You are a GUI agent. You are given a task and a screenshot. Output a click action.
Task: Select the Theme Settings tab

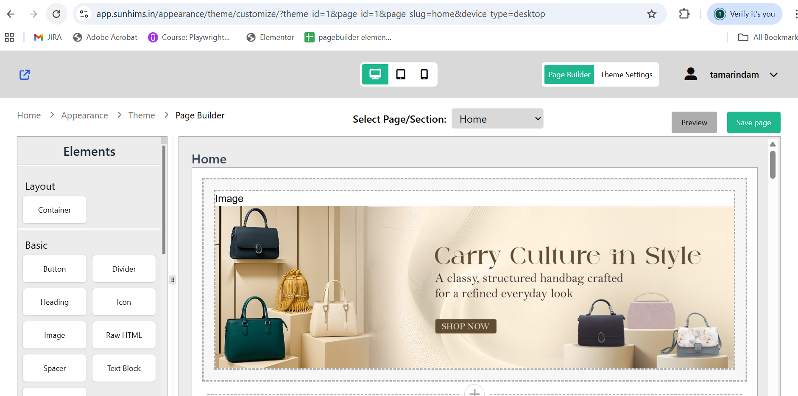click(626, 75)
